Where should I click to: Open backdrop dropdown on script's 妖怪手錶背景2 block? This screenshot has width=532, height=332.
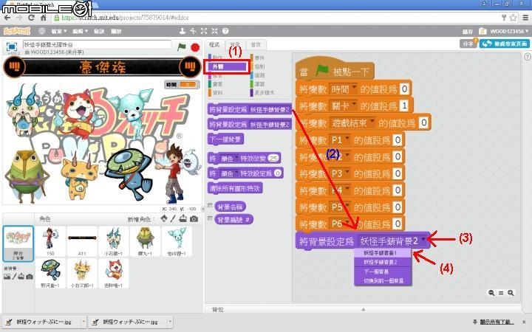point(423,241)
